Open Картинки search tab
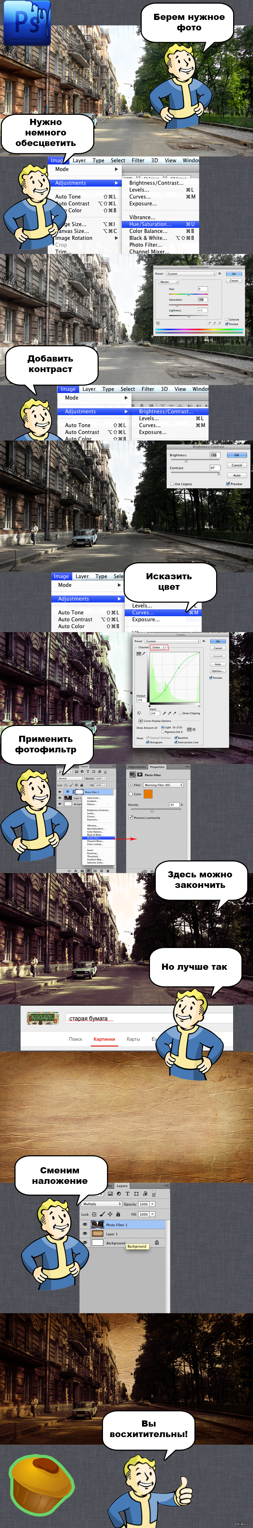 coord(104,1039)
